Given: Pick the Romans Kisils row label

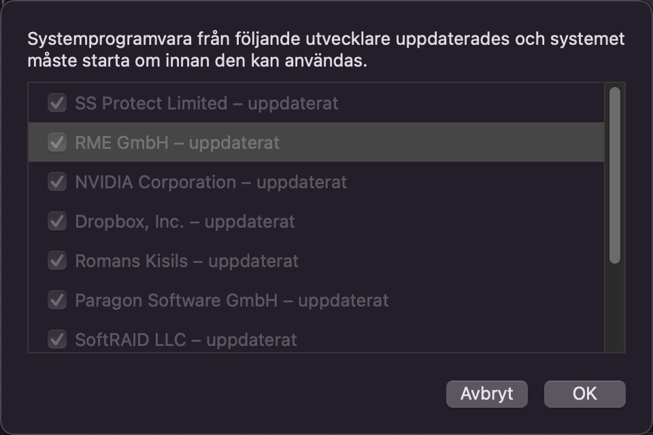Looking at the screenshot, I should click(x=186, y=261).
